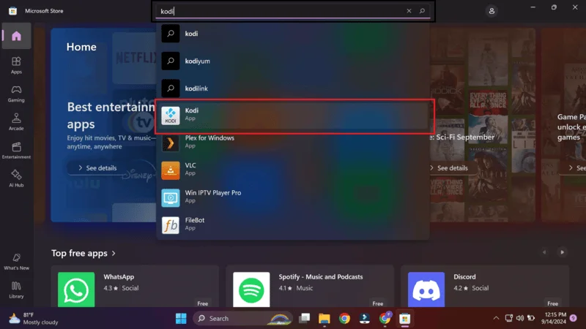This screenshot has width=586, height=329.
Task: Click See details on Best entertainment apps
Action: click(x=97, y=168)
